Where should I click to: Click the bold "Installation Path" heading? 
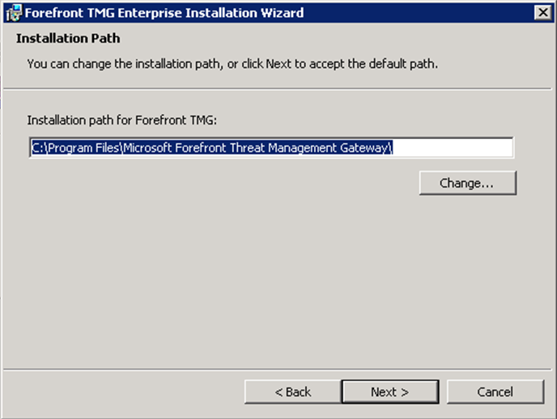point(68,39)
